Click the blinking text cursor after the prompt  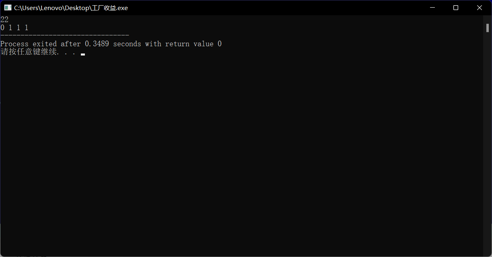[82, 54]
